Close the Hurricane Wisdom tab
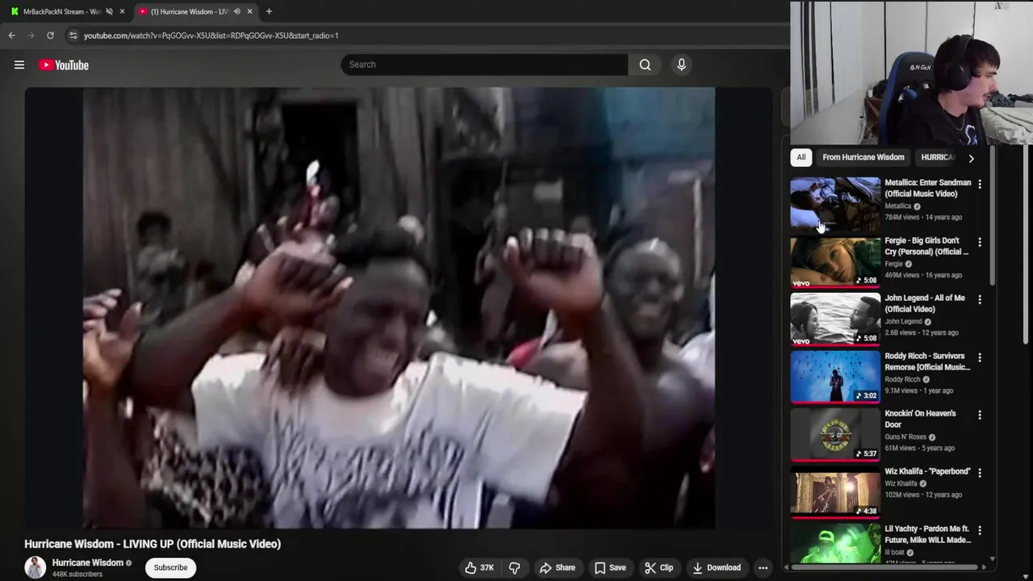This screenshot has width=1033, height=581. [x=249, y=11]
